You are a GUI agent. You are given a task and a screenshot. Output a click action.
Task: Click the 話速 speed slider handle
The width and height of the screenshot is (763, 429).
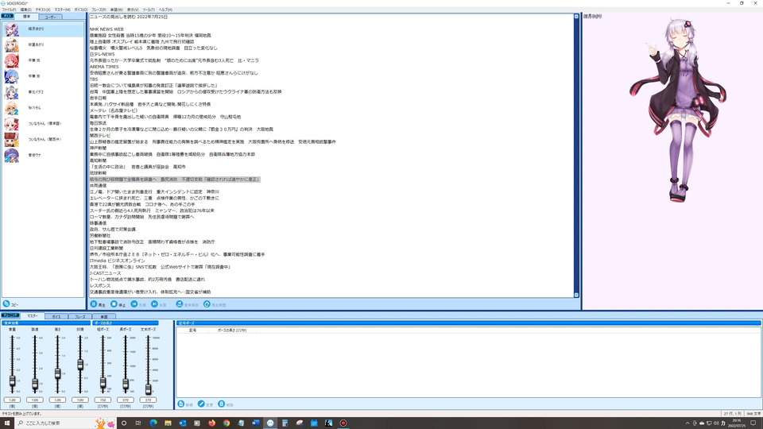35,385
